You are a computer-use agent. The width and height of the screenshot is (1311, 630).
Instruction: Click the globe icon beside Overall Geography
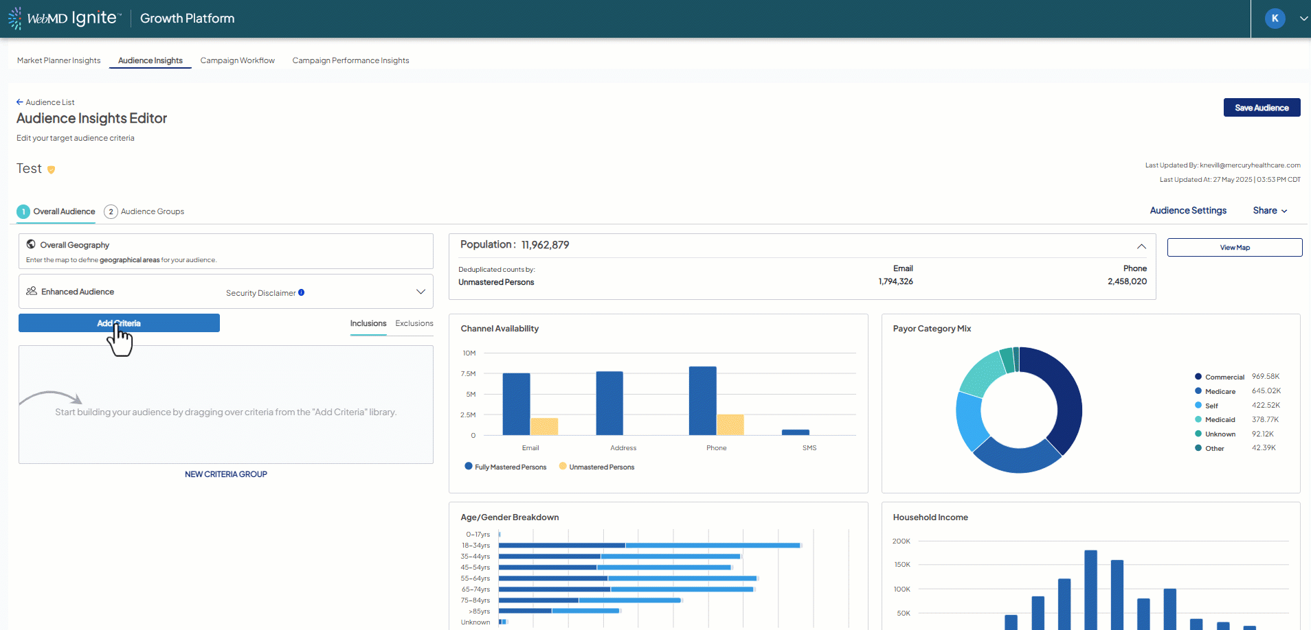pyautogui.click(x=30, y=244)
